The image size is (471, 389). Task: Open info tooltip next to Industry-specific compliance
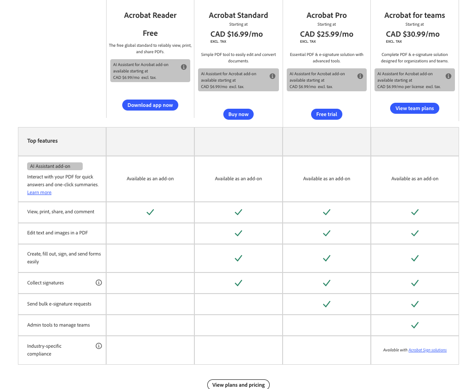99,346
